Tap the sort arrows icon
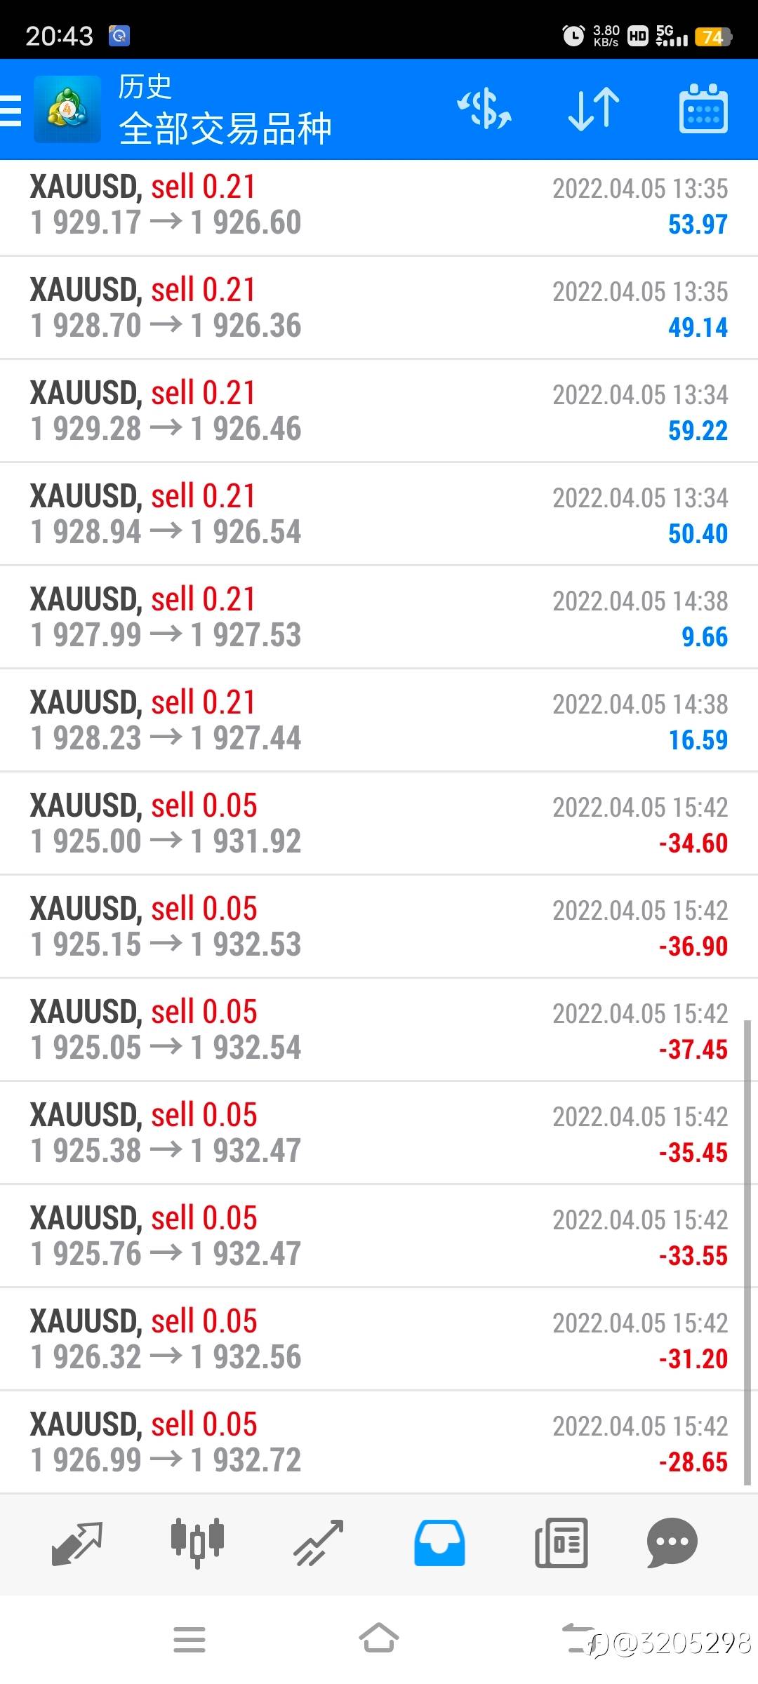 [x=594, y=109]
